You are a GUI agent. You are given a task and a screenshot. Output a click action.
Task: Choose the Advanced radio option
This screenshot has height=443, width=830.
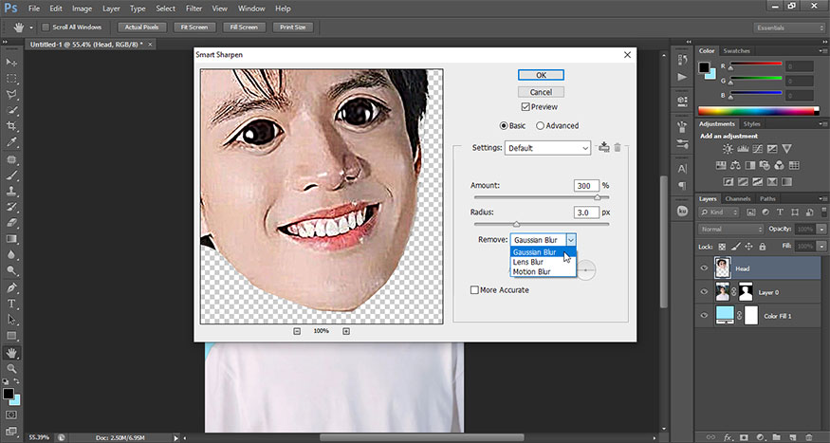point(541,125)
